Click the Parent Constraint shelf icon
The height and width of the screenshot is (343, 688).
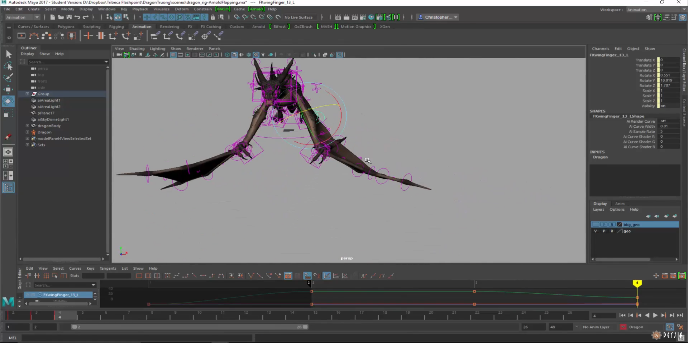[155, 36]
